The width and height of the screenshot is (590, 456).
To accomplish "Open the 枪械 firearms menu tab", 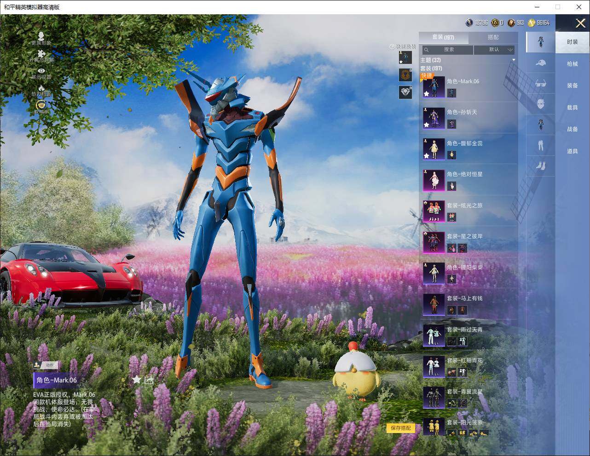I will click(572, 64).
